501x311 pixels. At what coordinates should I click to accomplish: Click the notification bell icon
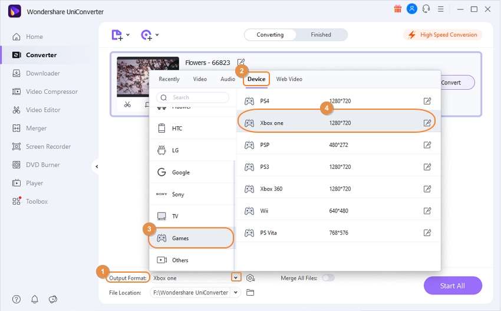pos(35,299)
